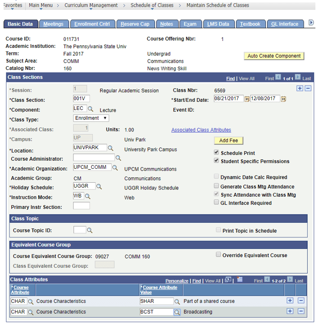The width and height of the screenshot is (319, 325).
Task: Go to previous Class Attributes rows
Action: pos(267,280)
